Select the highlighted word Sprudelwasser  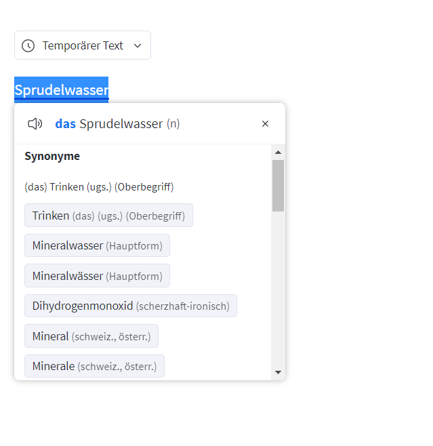tap(62, 90)
